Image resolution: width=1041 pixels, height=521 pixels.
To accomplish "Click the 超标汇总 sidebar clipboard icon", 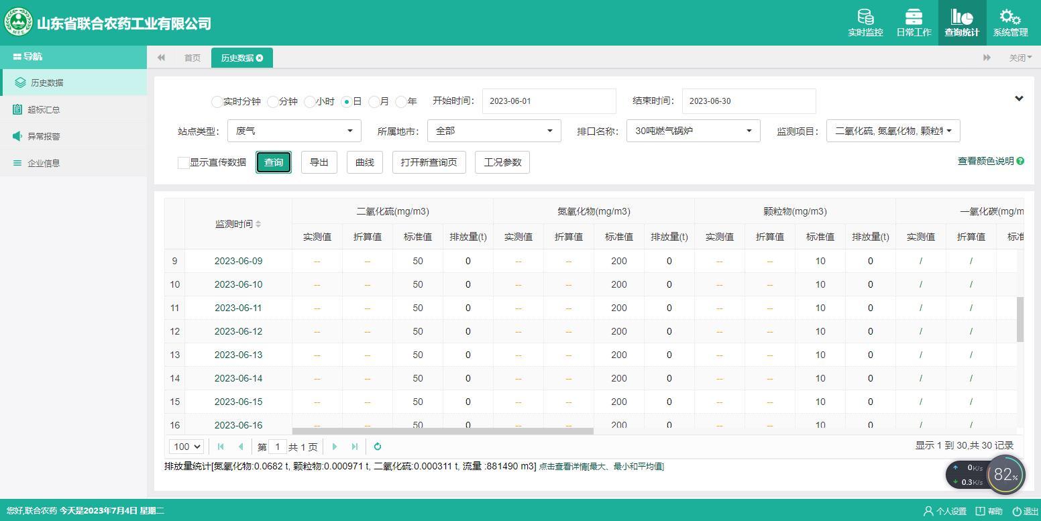I will click(x=17, y=109).
